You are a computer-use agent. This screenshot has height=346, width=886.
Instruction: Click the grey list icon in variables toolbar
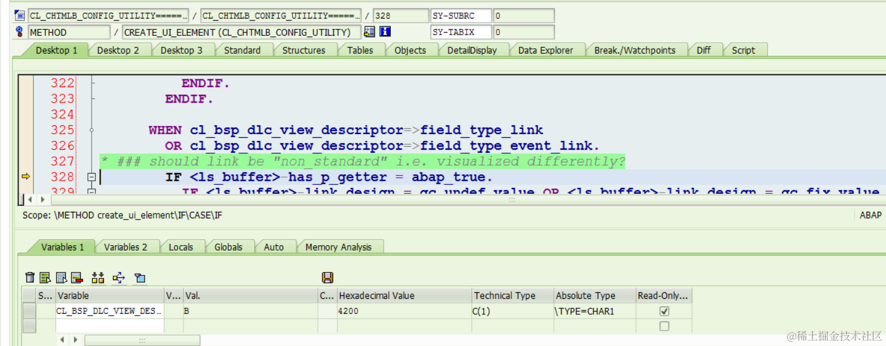click(x=61, y=277)
